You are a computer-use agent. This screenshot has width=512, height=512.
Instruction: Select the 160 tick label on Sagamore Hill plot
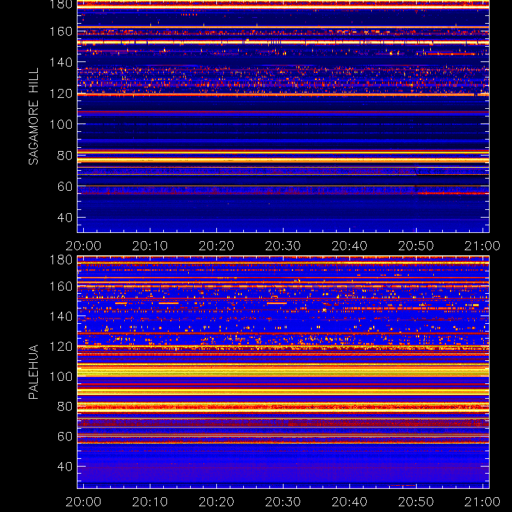pos(61,31)
